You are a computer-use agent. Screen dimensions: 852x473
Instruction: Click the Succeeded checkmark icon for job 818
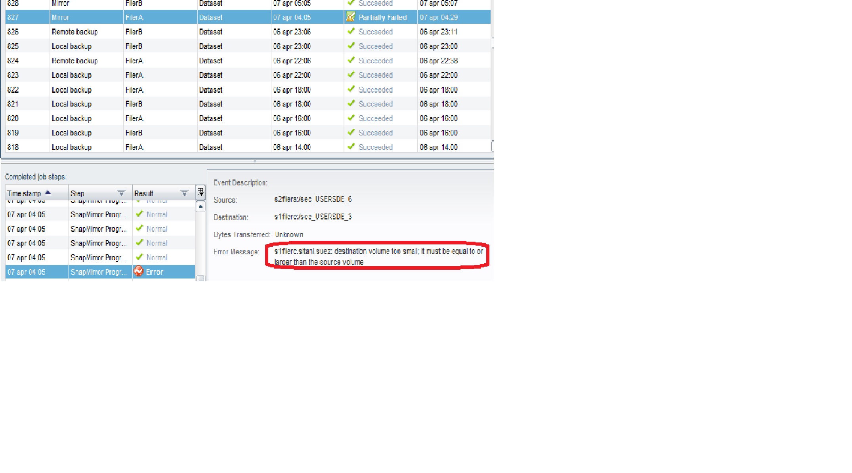point(351,147)
